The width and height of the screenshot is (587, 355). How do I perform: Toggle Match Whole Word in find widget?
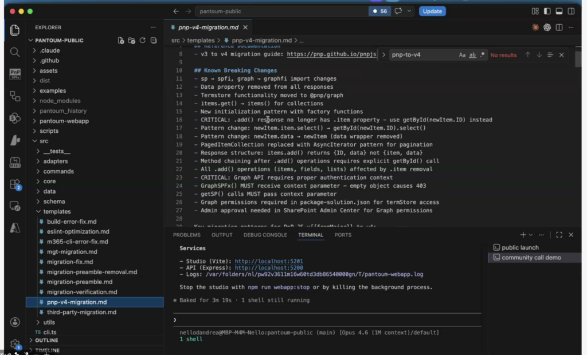(473, 55)
